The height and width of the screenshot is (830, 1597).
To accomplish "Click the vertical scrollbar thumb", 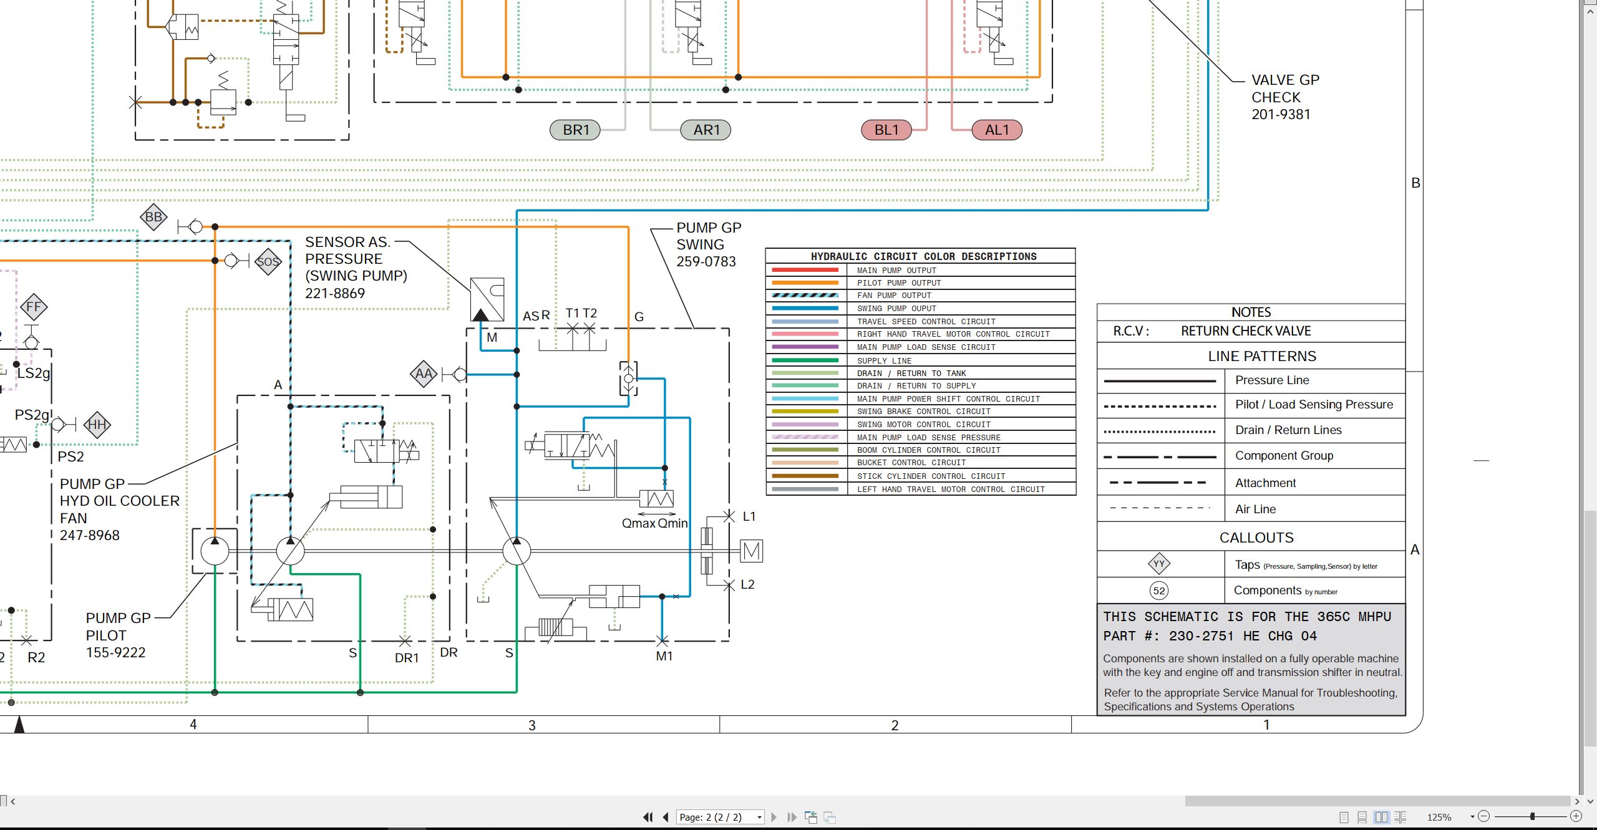I will 1590,628.
